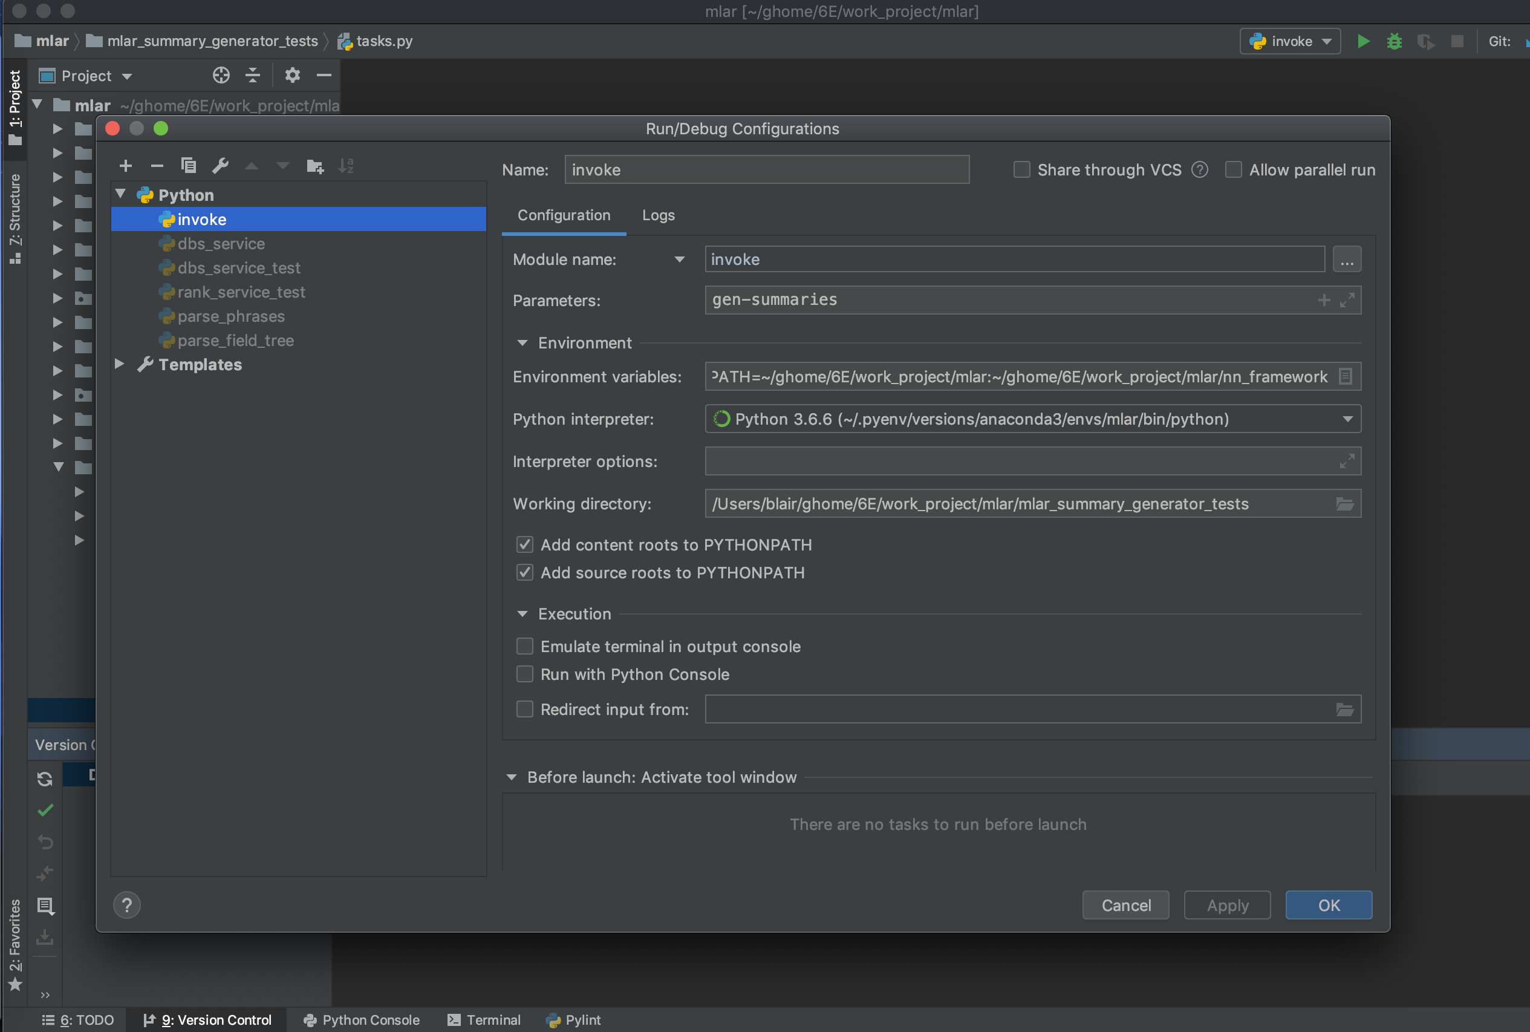Add a new run configuration with plus icon
Viewport: 1530px width, 1032px height.
click(126, 166)
